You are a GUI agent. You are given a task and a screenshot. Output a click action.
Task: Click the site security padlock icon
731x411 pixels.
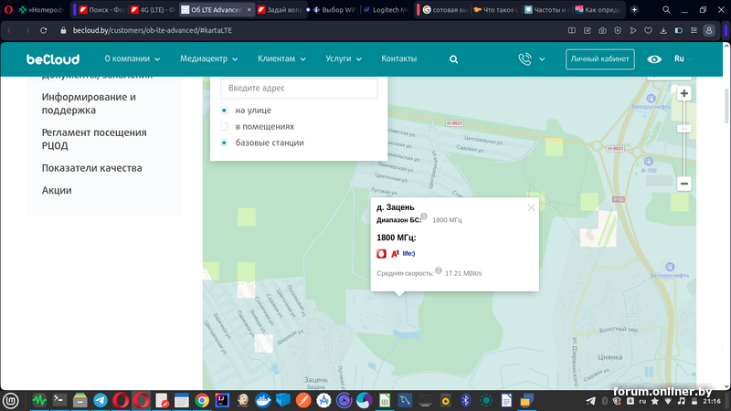coord(63,30)
